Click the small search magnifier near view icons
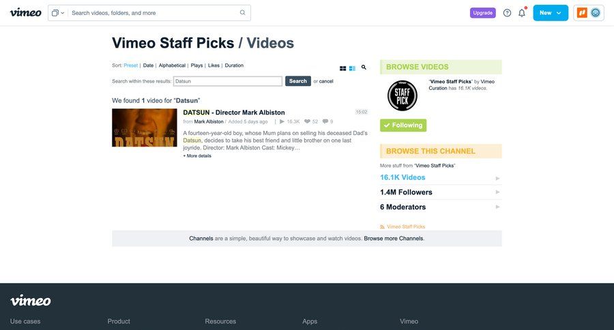The height and width of the screenshot is (330, 614). click(x=364, y=67)
